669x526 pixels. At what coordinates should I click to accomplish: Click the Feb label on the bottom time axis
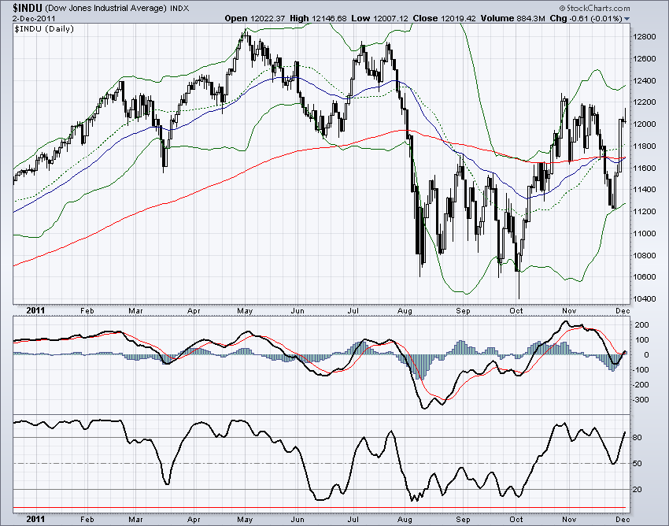[x=87, y=520]
